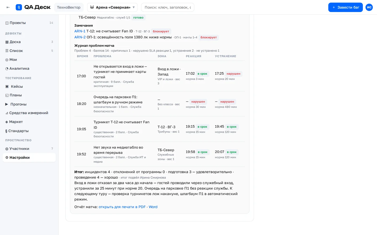
Task: Click problem Очередь на парковке П1
Action: 118,99
